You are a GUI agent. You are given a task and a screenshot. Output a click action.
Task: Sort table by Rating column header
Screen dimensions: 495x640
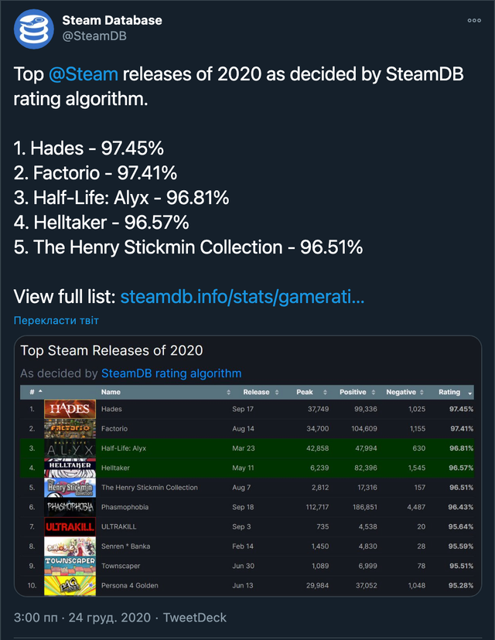tap(451, 392)
